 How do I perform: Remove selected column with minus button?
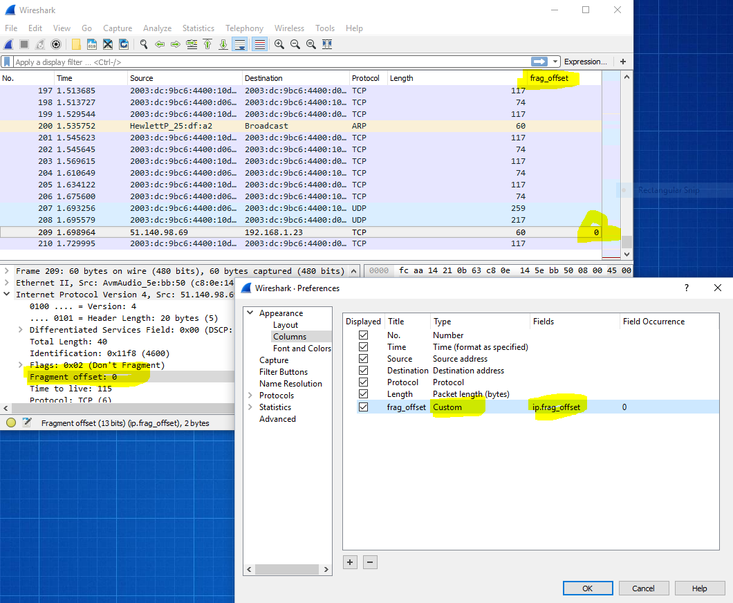(370, 562)
